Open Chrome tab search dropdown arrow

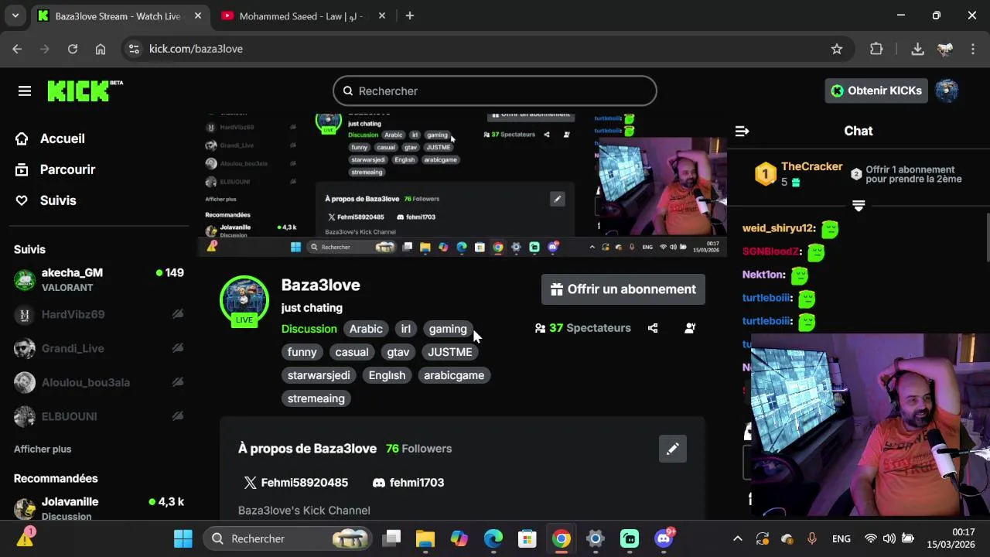pyautogui.click(x=15, y=15)
